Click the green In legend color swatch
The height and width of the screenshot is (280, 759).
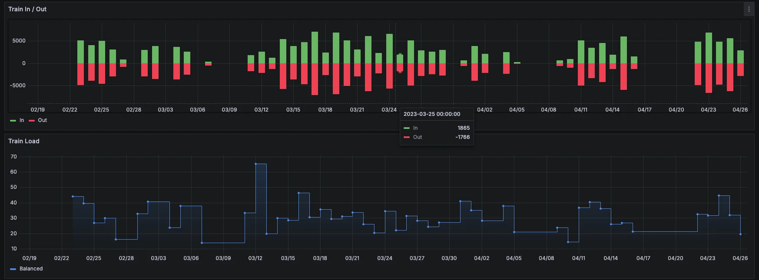[13, 121]
